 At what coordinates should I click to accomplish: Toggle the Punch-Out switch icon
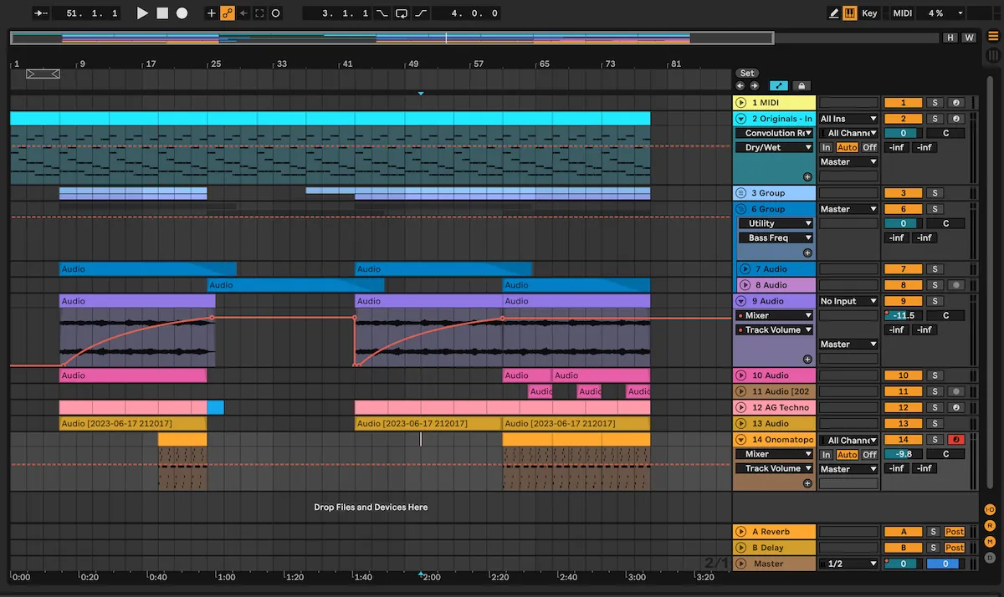(x=420, y=13)
